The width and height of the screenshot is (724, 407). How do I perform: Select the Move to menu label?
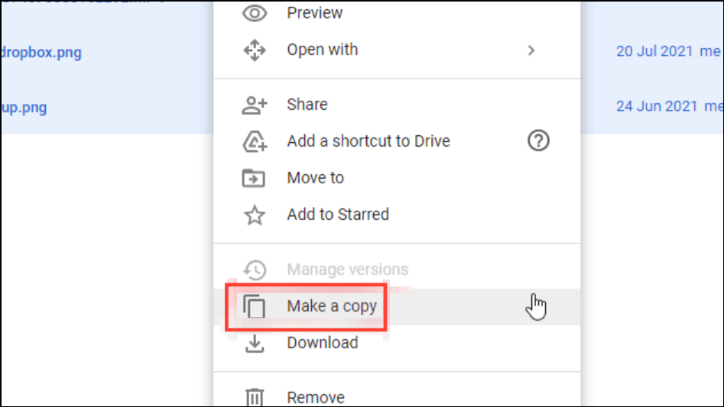click(315, 178)
